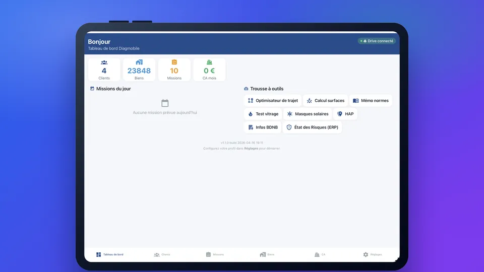Click the sun icon in Masques solaires
The image size is (484, 272).
click(289, 114)
